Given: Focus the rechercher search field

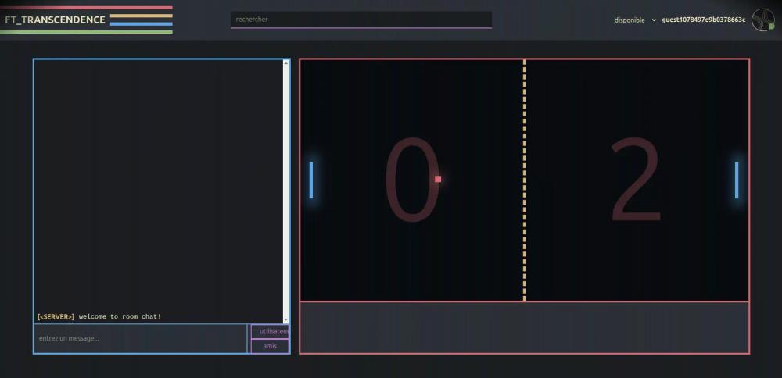Looking at the screenshot, I should [x=361, y=20].
